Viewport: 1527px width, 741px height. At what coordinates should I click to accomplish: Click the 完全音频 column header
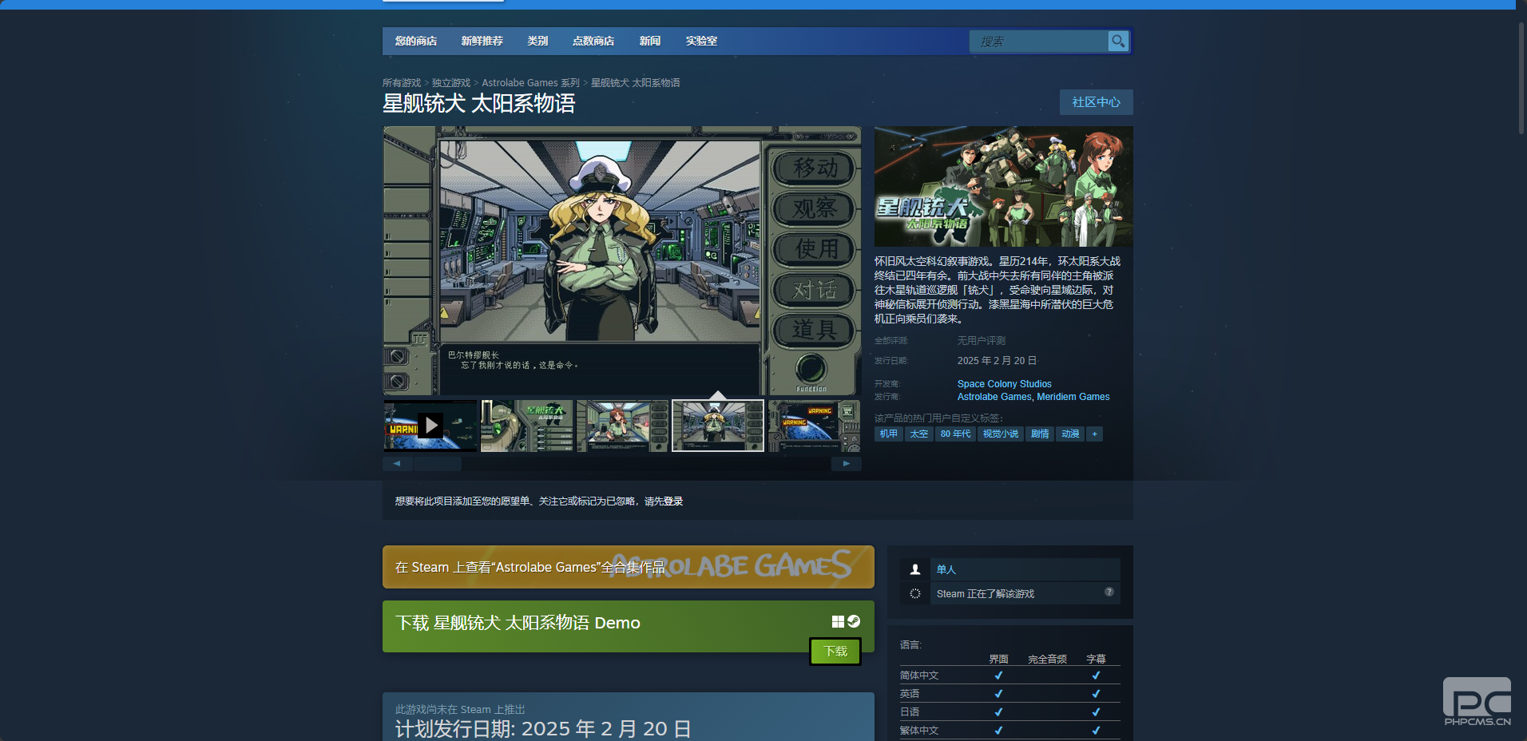[1047, 660]
